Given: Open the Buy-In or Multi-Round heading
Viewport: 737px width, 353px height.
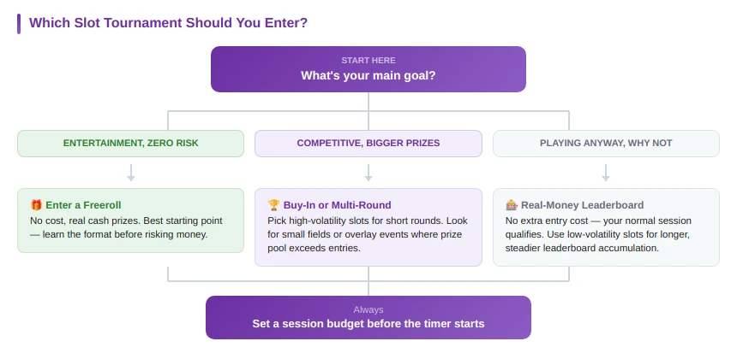Looking at the screenshot, I should tap(337, 205).
